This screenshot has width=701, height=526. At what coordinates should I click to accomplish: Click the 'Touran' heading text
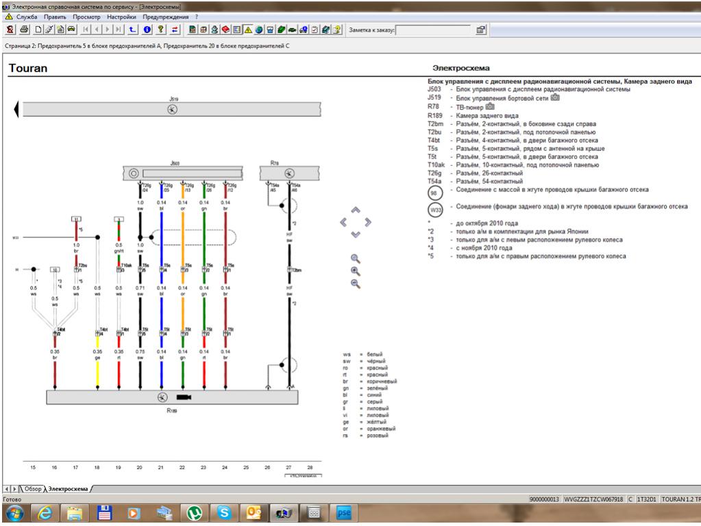coord(27,68)
